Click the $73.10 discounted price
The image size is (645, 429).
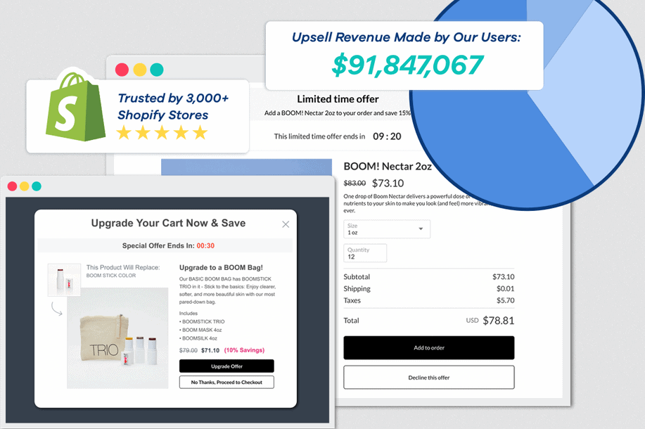click(388, 183)
